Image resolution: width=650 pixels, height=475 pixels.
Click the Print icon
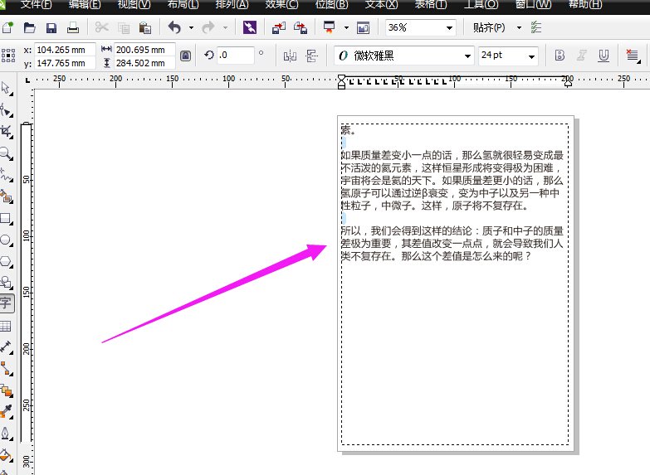point(73,27)
